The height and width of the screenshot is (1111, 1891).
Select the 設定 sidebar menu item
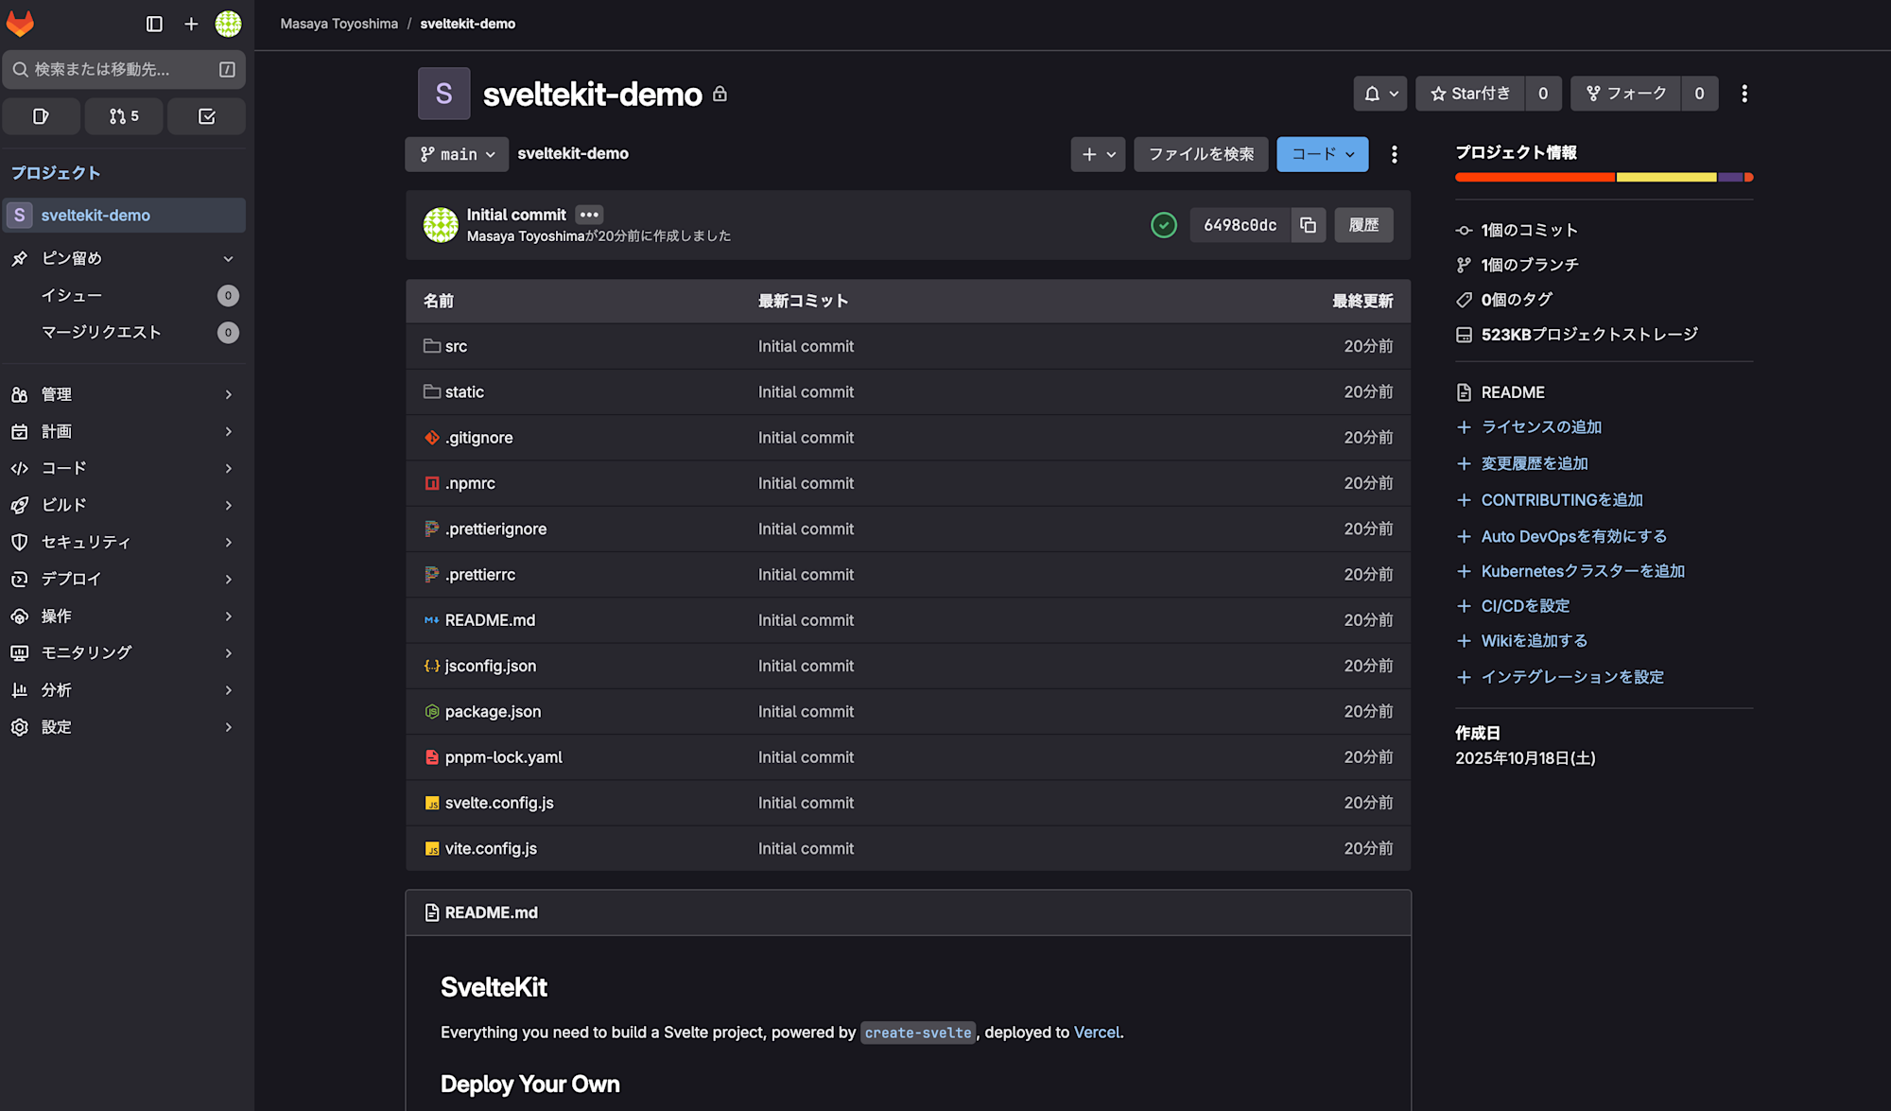click(123, 727)
